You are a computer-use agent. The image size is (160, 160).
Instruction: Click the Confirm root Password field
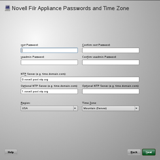(111, 50)
